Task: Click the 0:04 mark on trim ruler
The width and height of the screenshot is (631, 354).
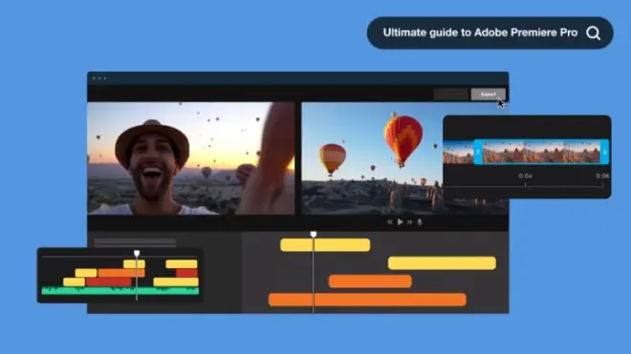Action: [x=525, y=177]
